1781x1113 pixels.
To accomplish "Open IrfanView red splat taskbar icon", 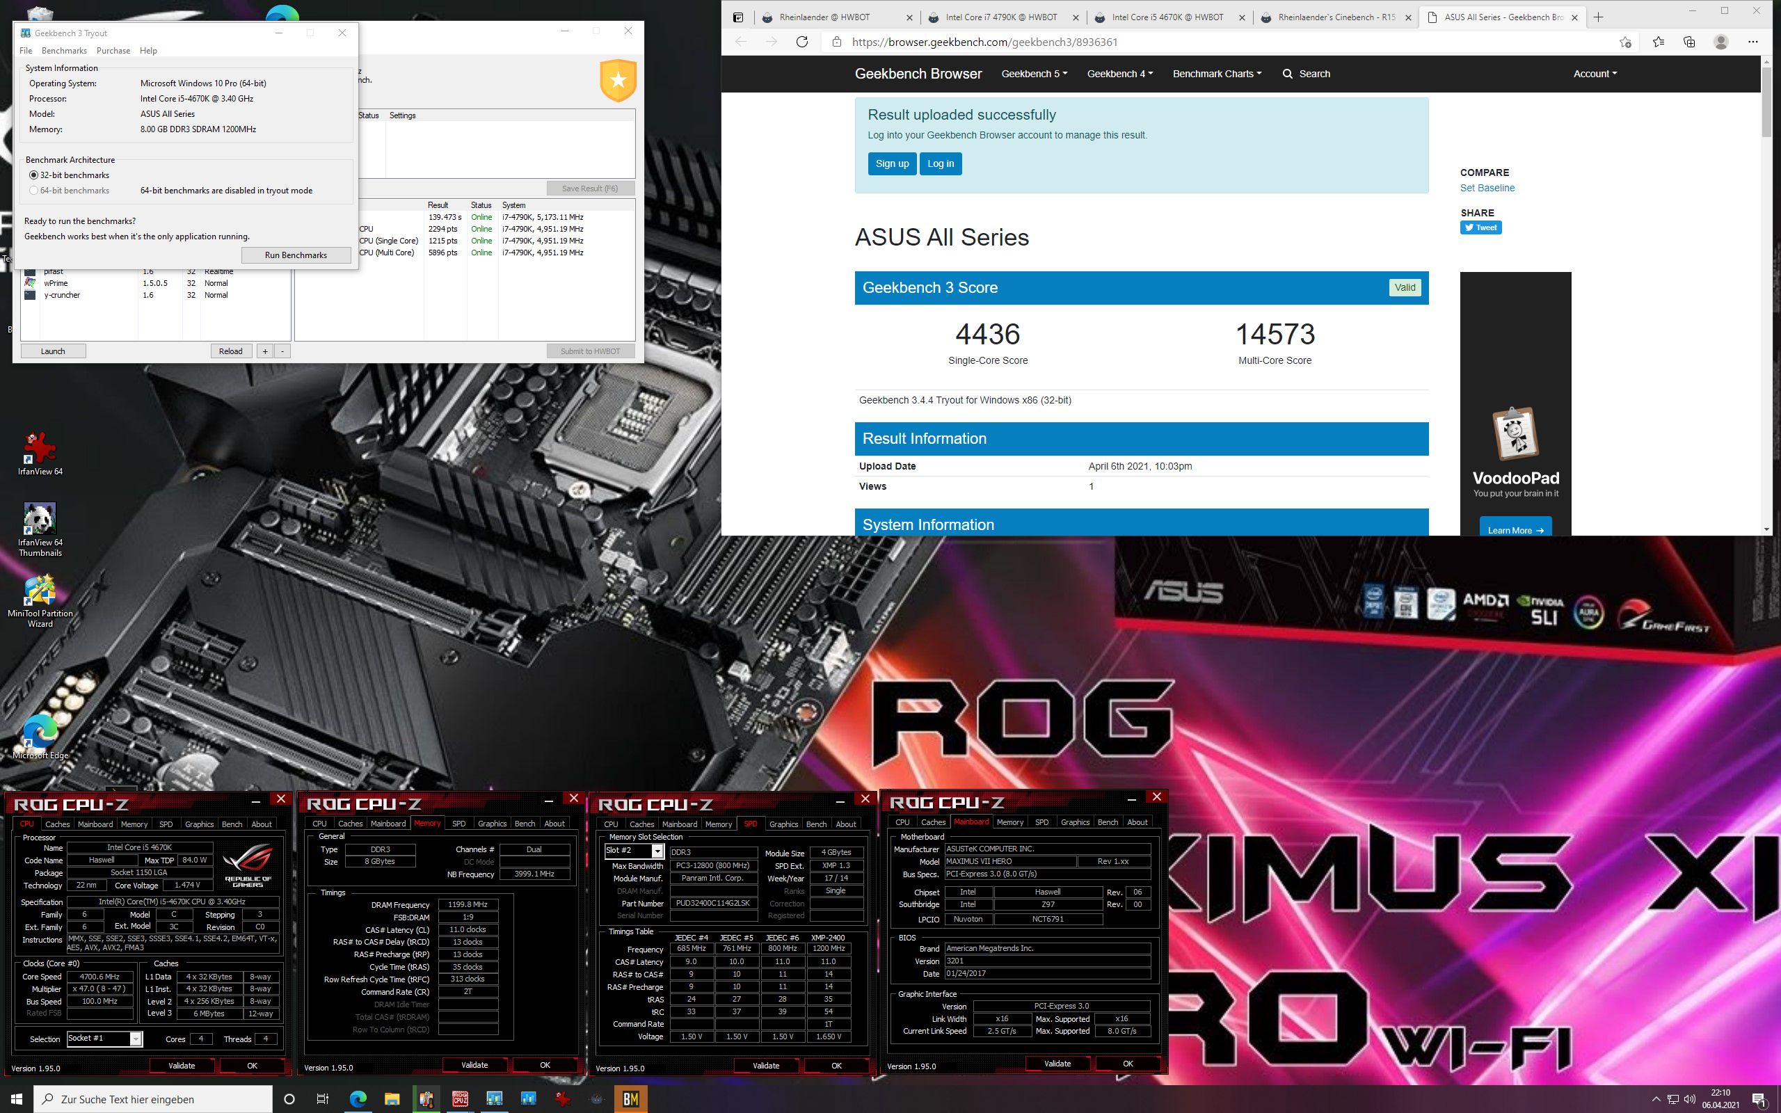I will pos(563,1099).
